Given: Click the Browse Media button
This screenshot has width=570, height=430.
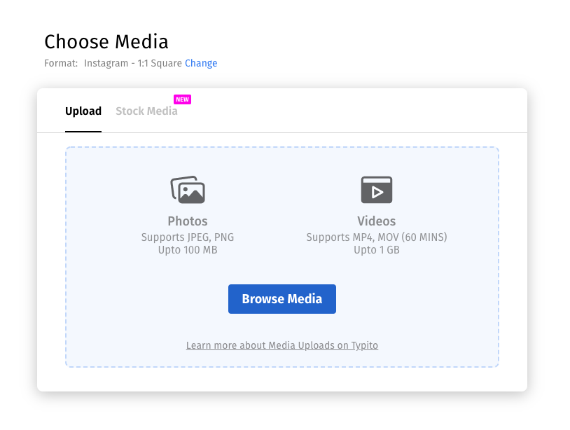Looking at the screenshot, I should (282, 299).
